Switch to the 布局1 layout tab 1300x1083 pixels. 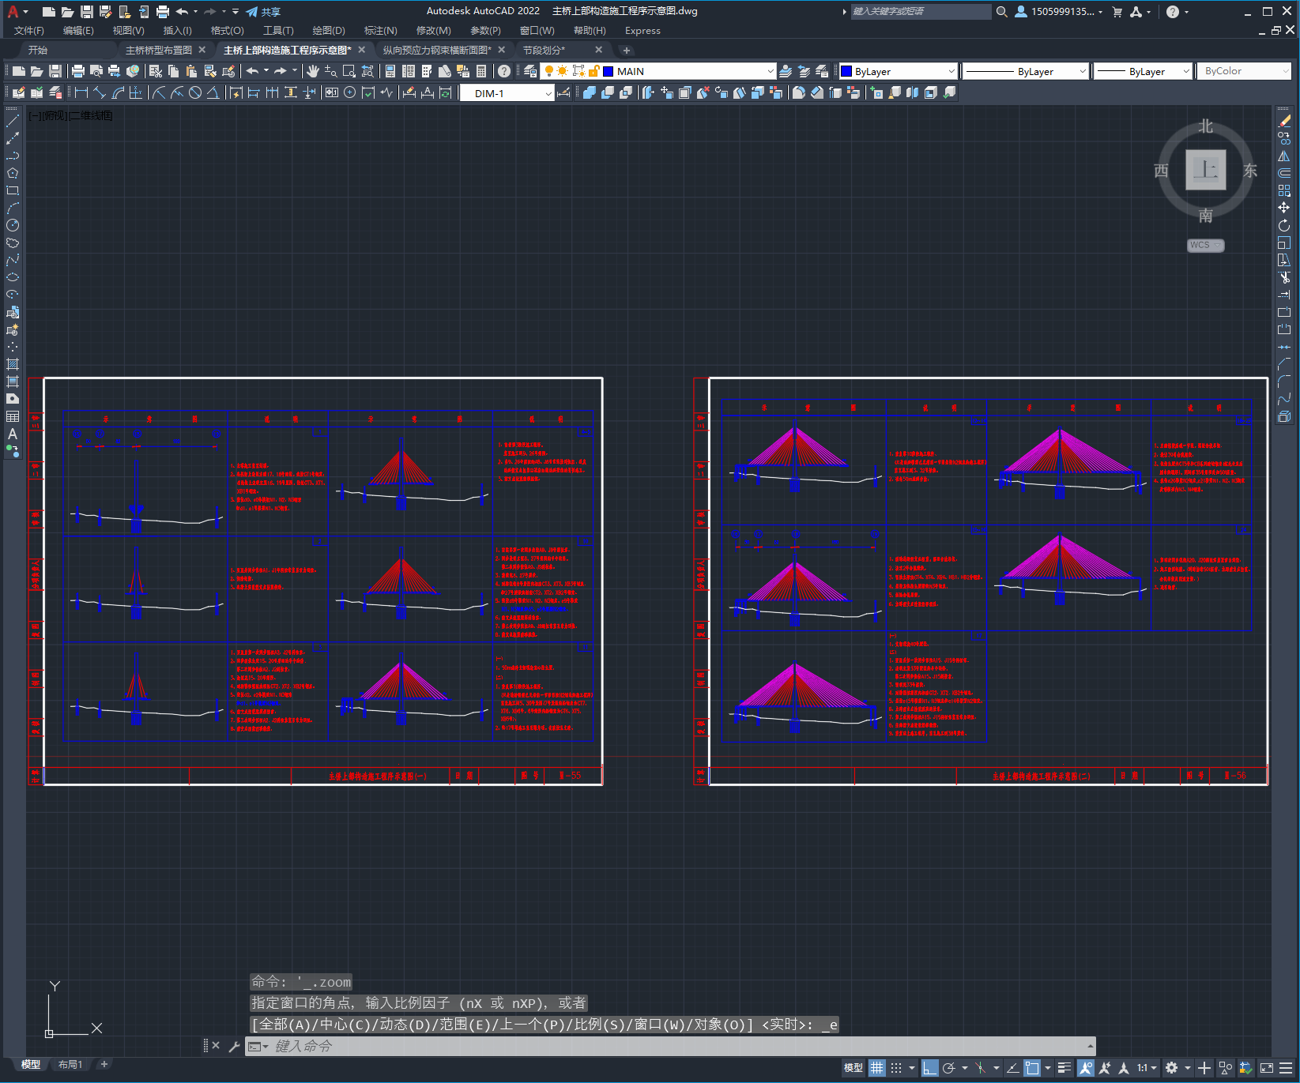(x=70, y=1065)
